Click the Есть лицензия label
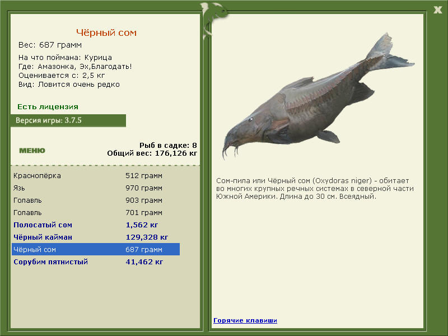This screenshot has width=448, height=336. tap(48, 106)
